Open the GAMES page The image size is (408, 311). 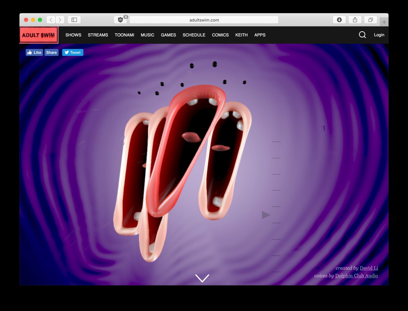pyautogui.click(x=168, y=35)
